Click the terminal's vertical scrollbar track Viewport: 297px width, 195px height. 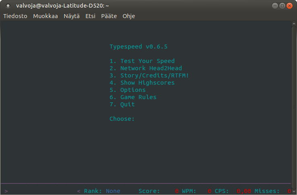click(x=293, y=104)
